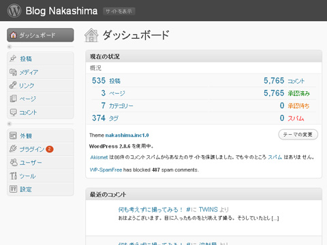Open the nakashima.inc1.0 theme link
The height and width of the screenshot is (245, 327).
pyautogui.click(x=127, y=135)
